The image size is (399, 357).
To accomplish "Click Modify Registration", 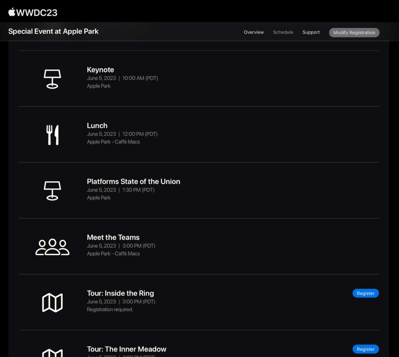I will point(354,32).
